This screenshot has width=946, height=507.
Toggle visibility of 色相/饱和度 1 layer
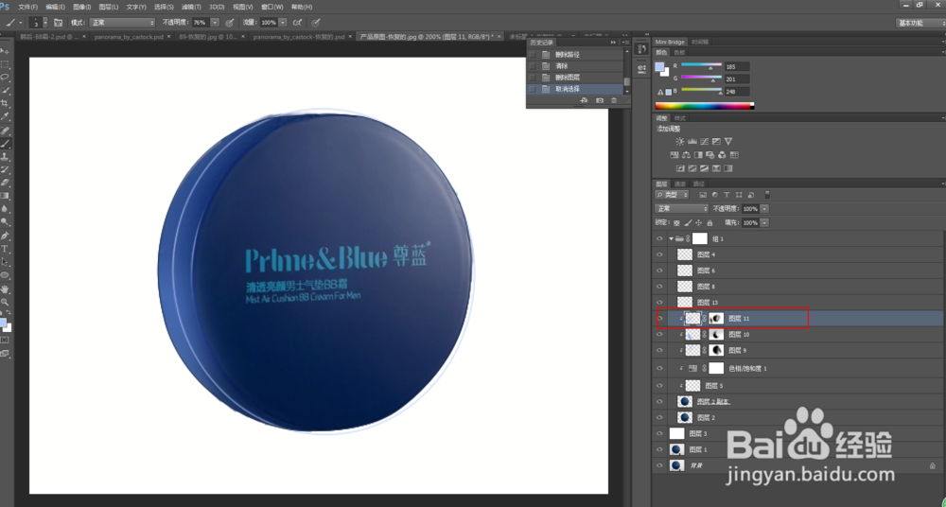tap(658, 368)
